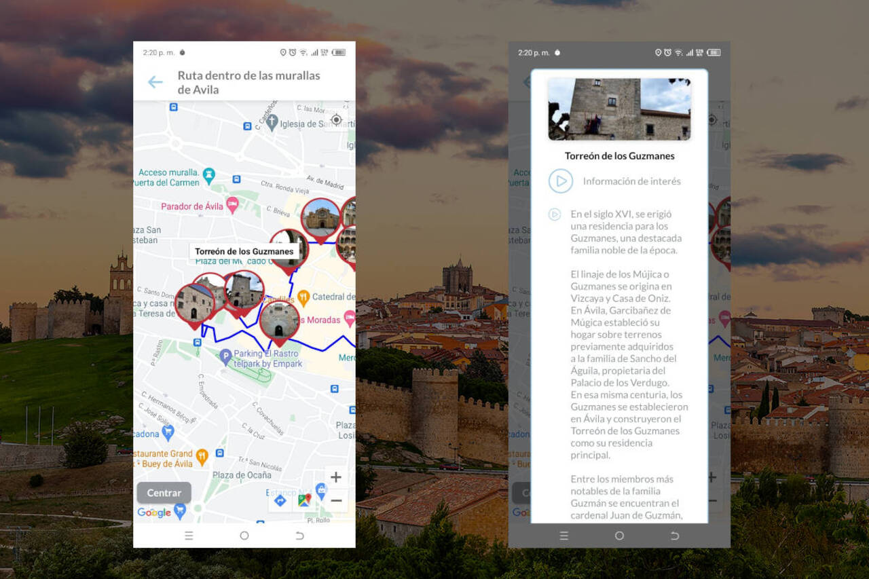The width and height of the screenshot is (869, 579).
Task: Open the Google Maps app icon
Action: (304, 501)
